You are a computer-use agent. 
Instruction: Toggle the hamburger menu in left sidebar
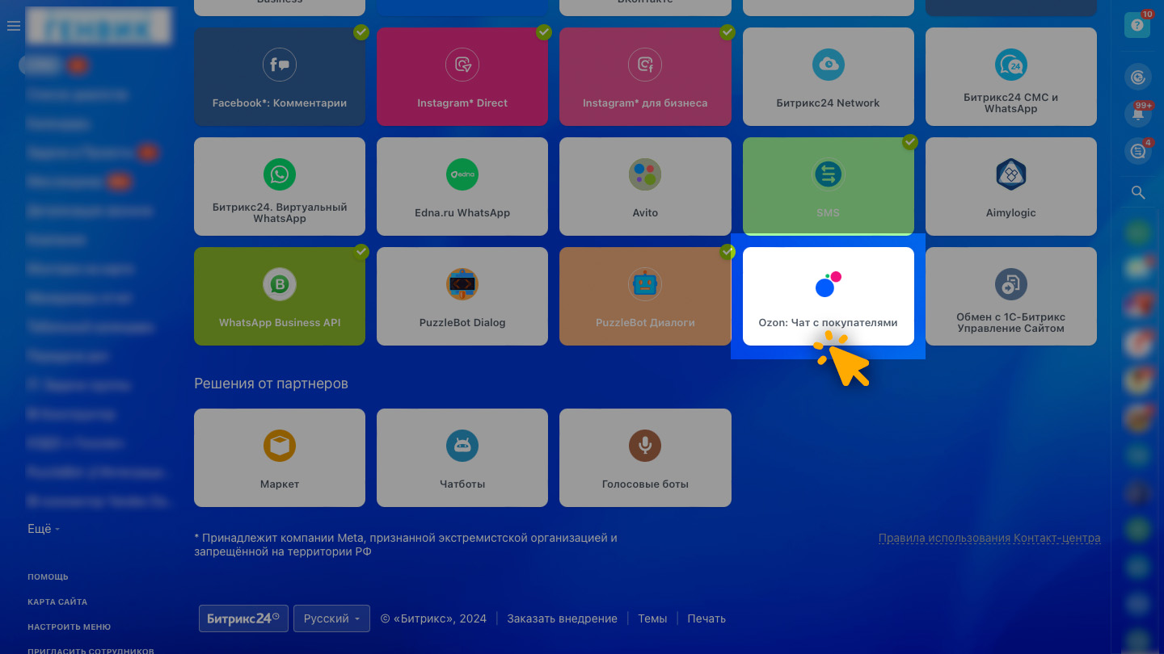13,26
